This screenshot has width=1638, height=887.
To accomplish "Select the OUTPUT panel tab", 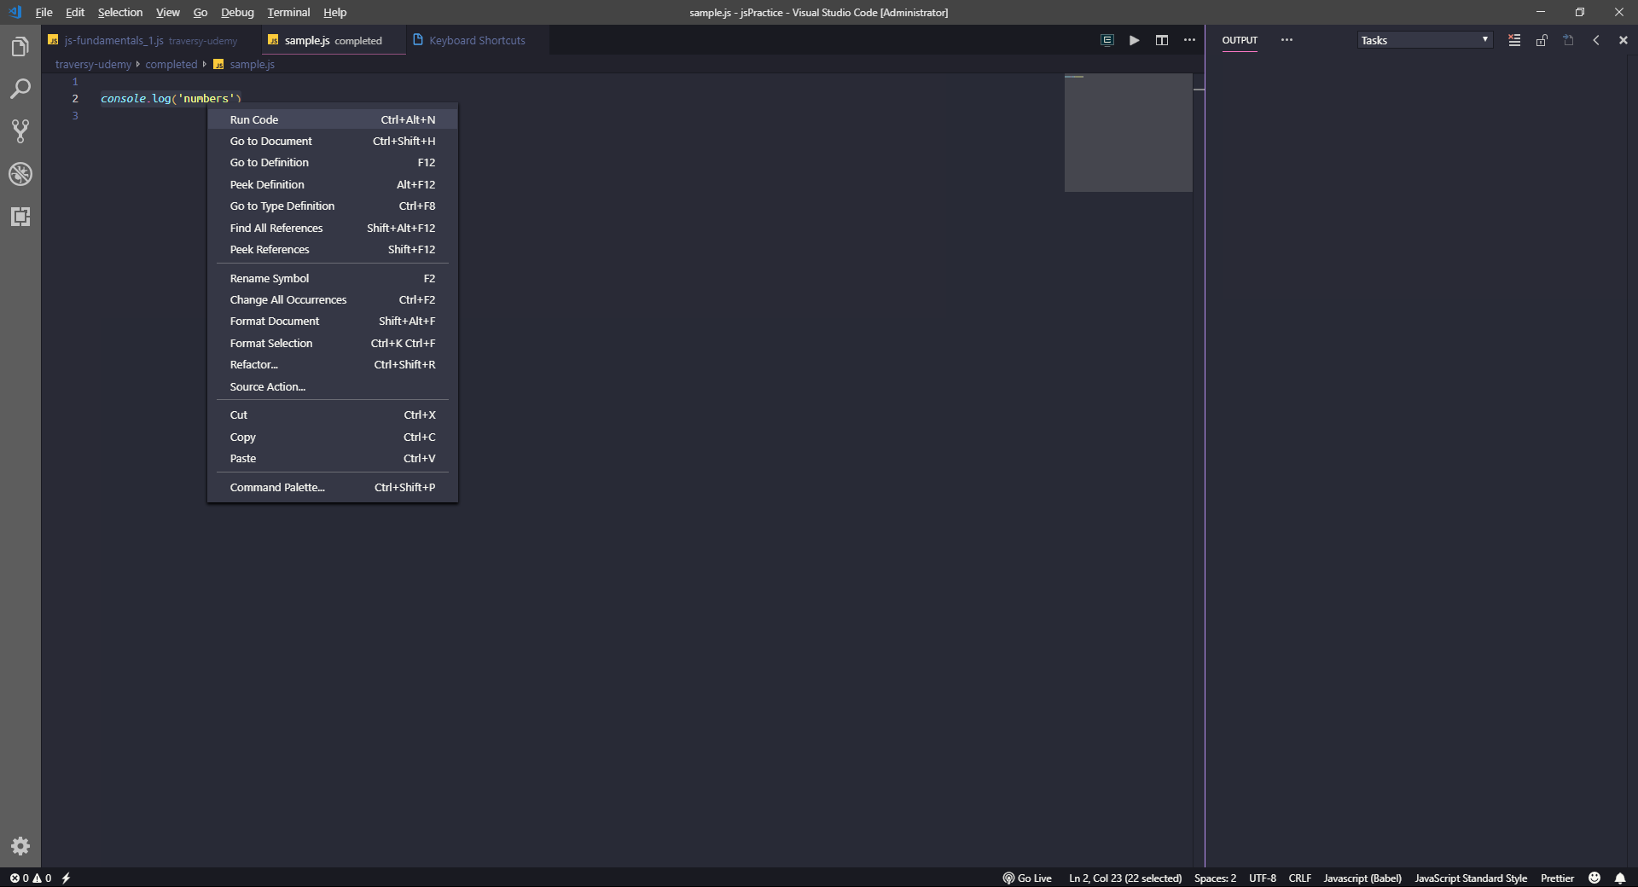I will 1240,40.
